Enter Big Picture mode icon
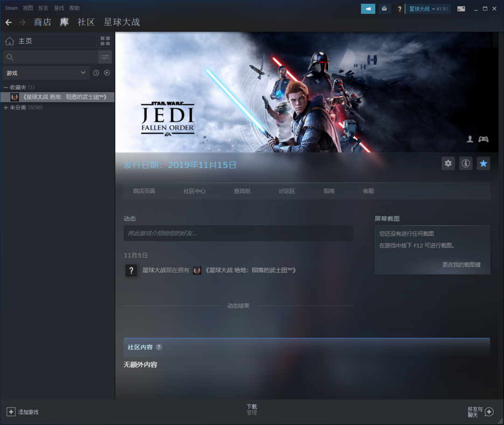This screenshot has width=504, height=425. [x=461, y=9]
